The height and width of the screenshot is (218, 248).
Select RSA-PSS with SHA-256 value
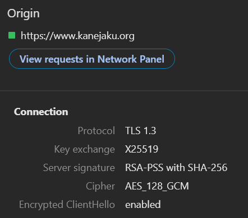176,167
